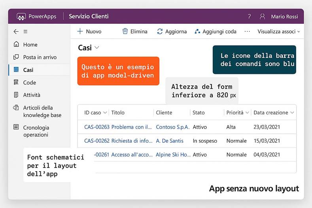Screen dimensions: 312x208
Task: Open help via the question mark icon
Action: [x=249, y=16]
